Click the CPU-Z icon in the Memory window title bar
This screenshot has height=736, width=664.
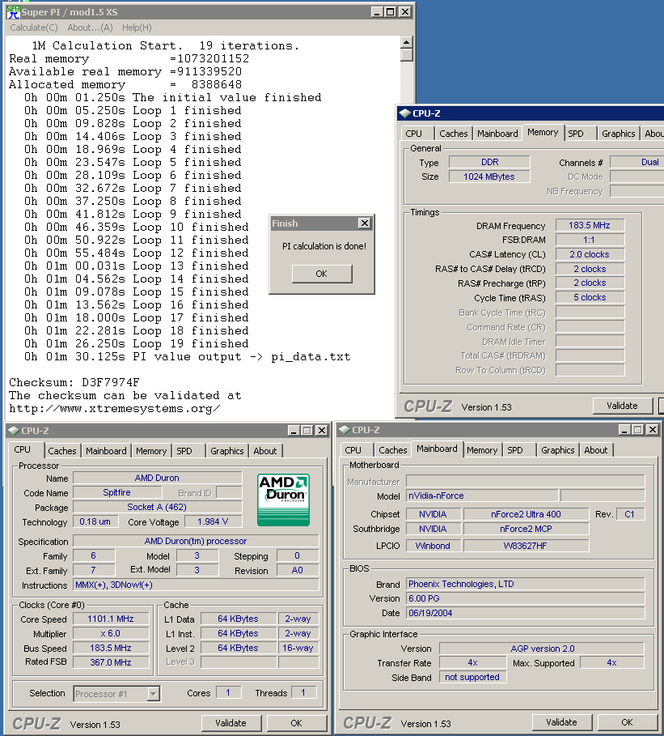(x=405, y=113)
